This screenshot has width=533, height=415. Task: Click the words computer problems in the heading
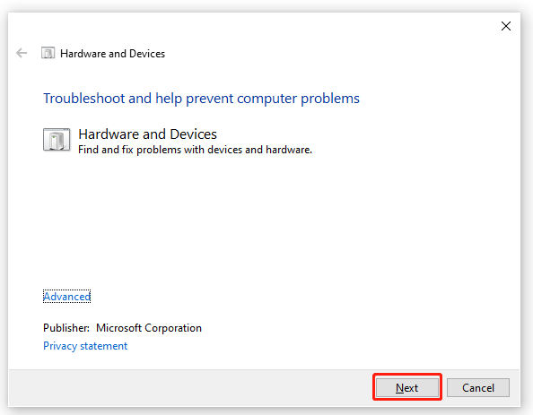pyautogui.click(x=298, y=99)
